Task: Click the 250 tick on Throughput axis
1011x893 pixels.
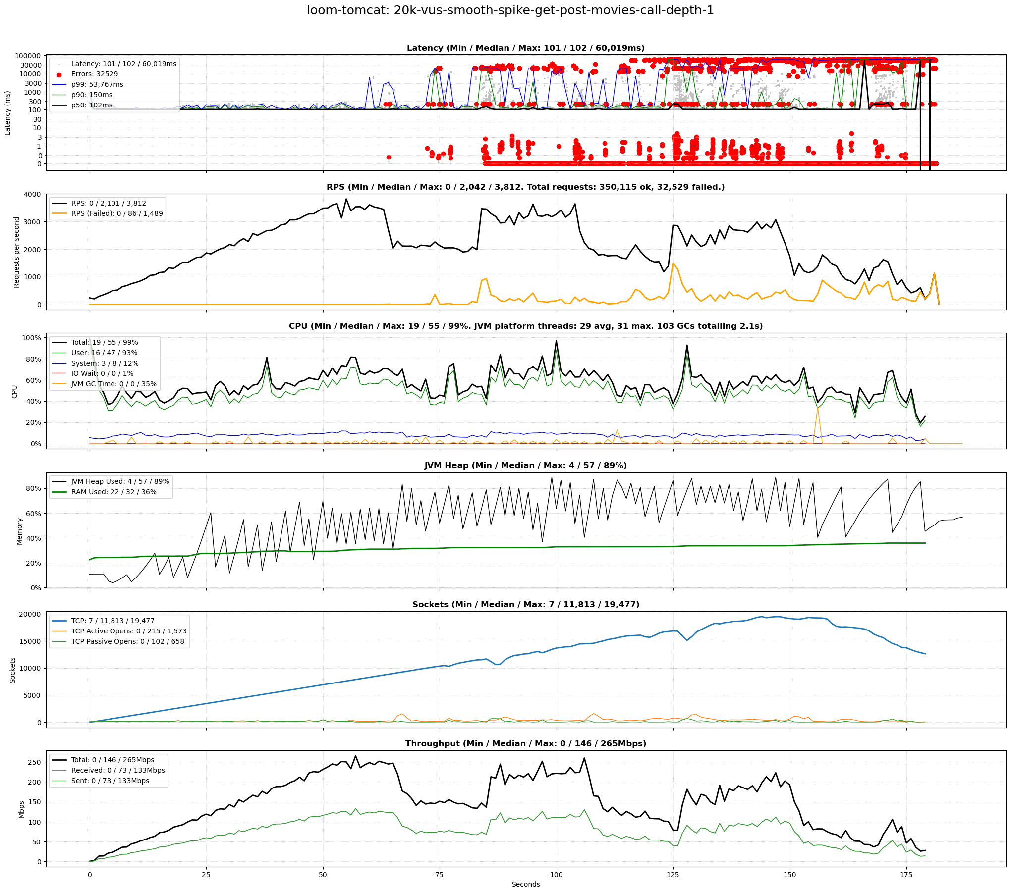Action: 35,762
